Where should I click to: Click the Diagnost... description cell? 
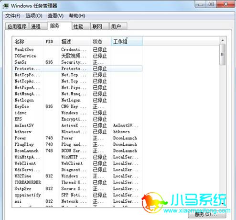[74, 170]
